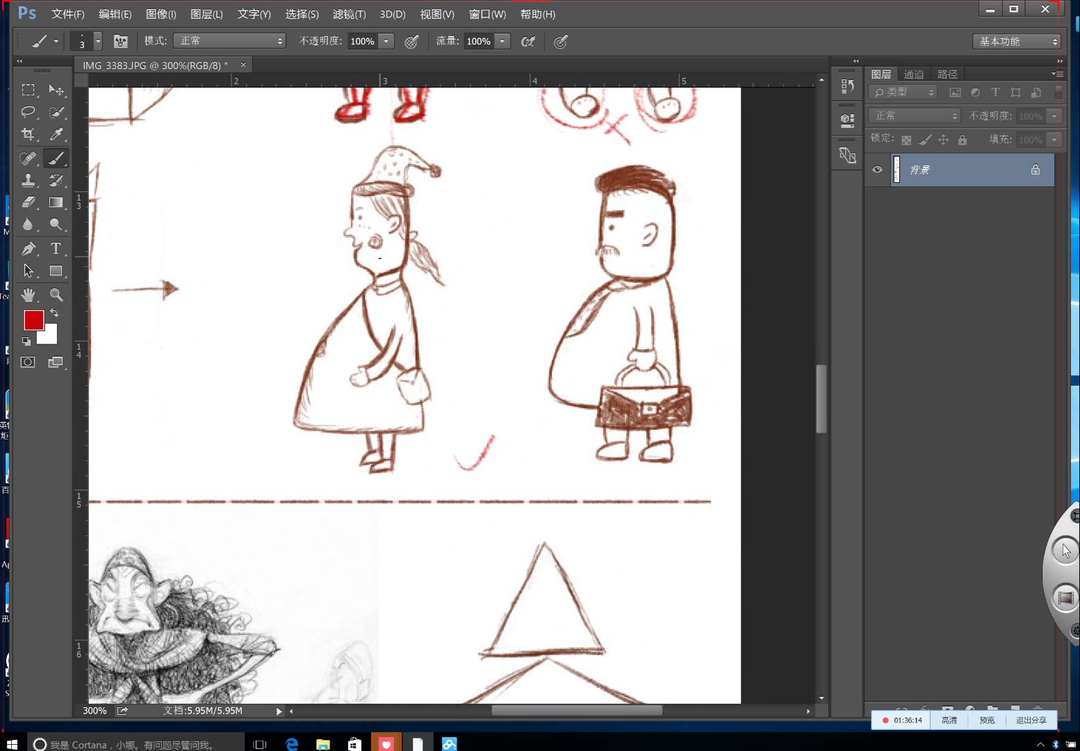Click the 退出分享 button
The width and height of the screenshot is (1080, 751).
click(x=1031, y=720)
